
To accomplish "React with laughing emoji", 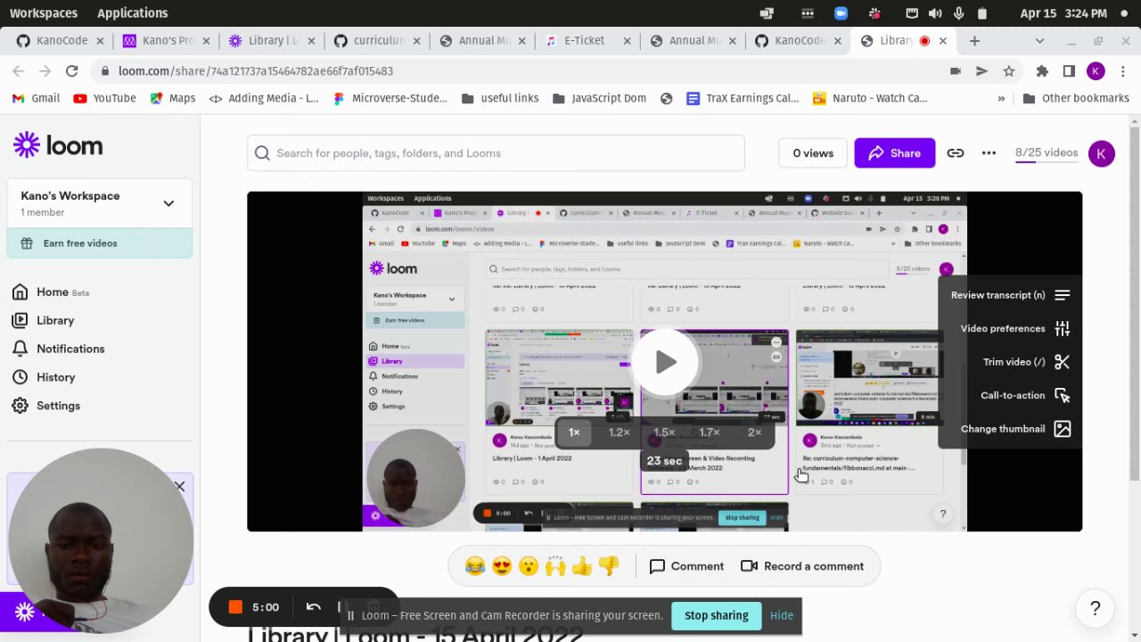I will 475,566.
